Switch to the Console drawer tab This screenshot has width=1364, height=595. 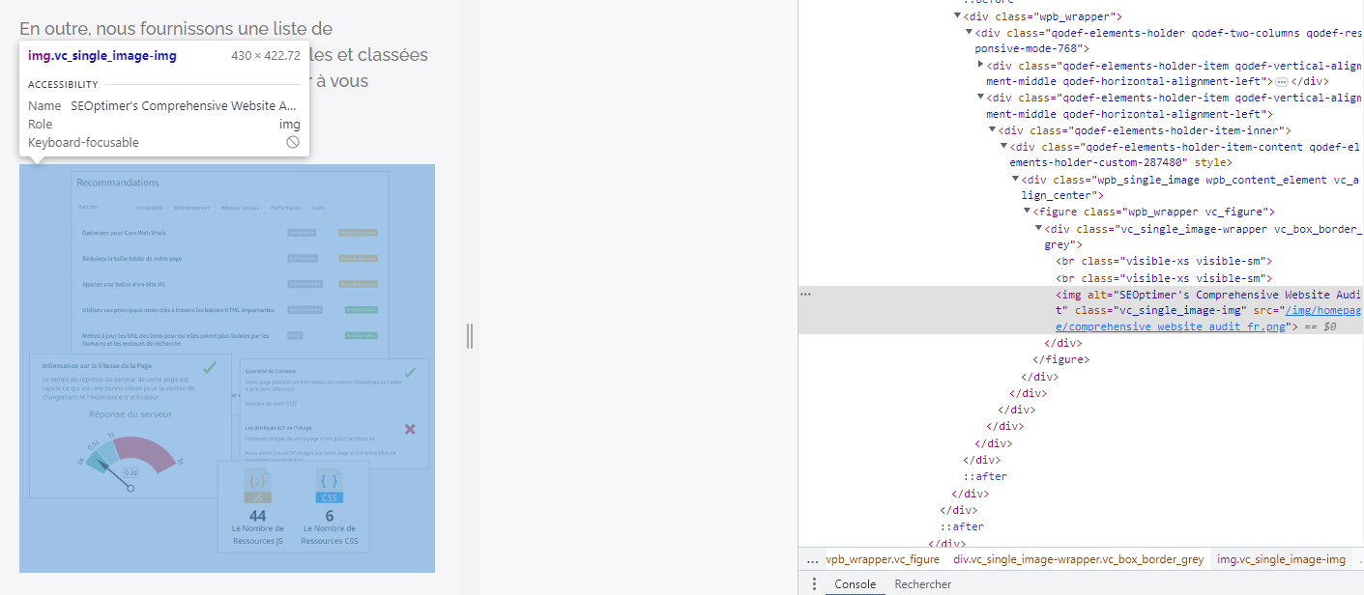(855, 584)
